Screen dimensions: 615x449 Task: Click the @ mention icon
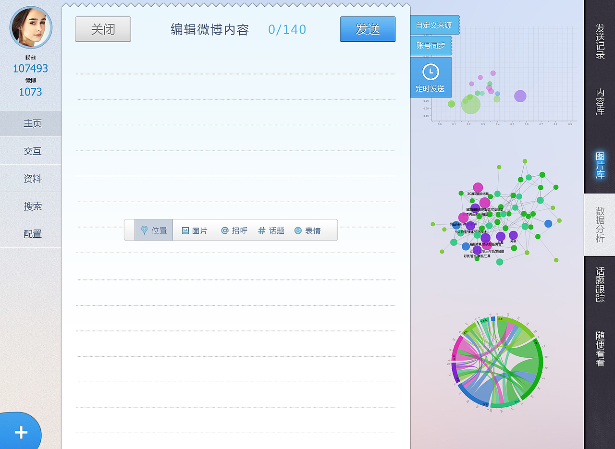[224, 231]
